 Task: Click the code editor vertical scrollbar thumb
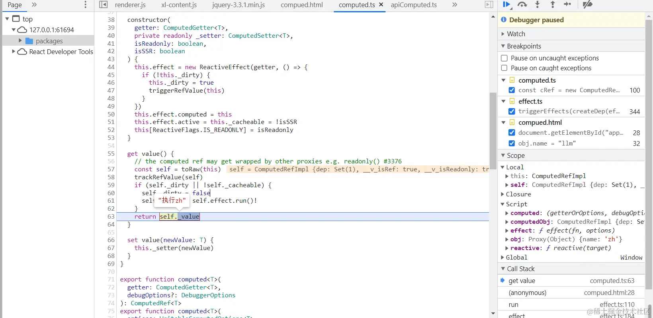click(493, 131)
